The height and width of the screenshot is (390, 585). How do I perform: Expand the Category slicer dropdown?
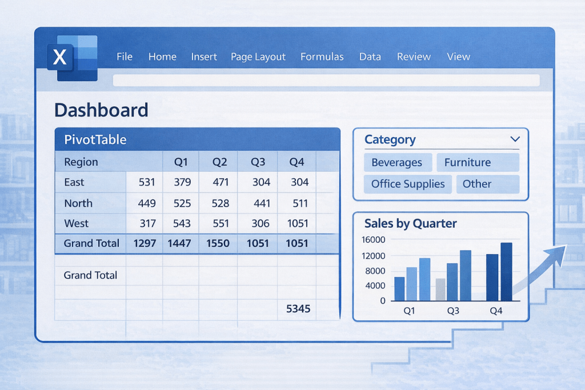tap(515, 139)
